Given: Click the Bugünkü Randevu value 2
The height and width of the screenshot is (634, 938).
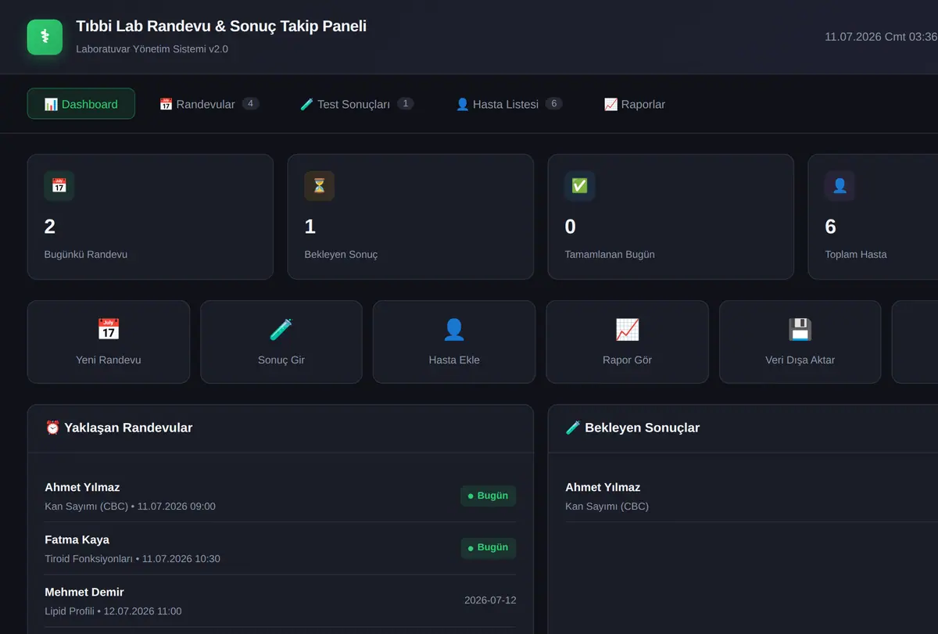Looking at the screenshot, I should pos(50,227).
